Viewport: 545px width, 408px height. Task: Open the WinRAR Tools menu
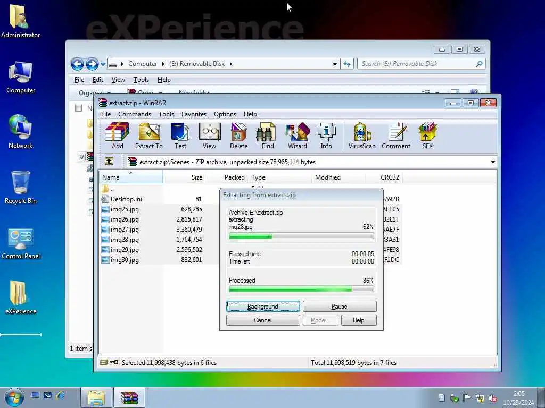coord(166,114)
